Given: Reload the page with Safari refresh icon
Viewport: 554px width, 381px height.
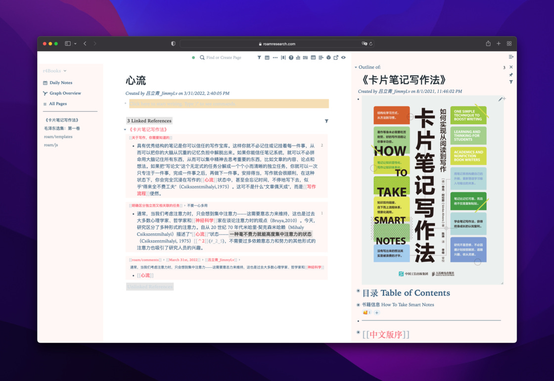Looking at the screenshot, I should pos(370,44).
